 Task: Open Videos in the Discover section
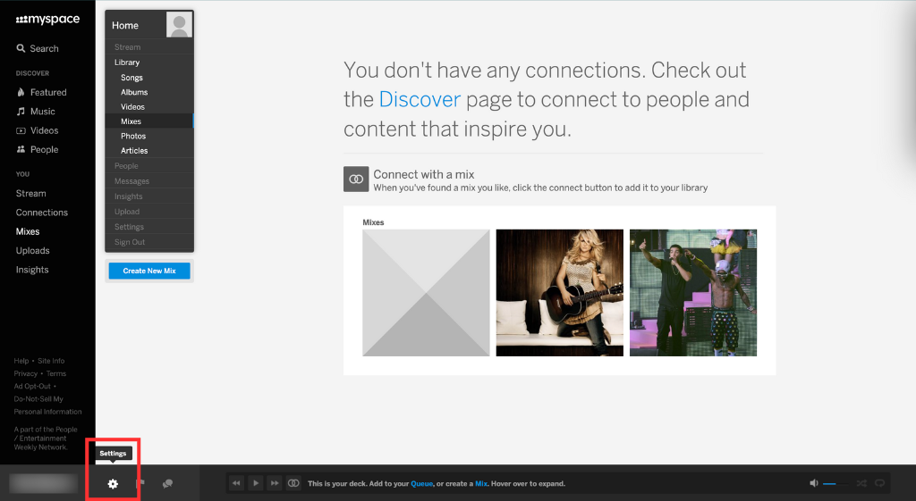tap(38, 130)
